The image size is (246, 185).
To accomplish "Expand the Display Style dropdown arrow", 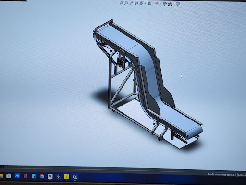I will tap(153, 4).
